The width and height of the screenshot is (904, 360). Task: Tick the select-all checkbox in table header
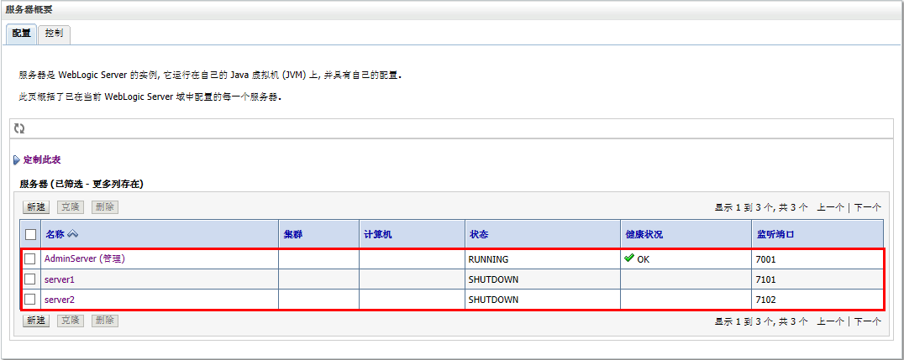point(30,234)
